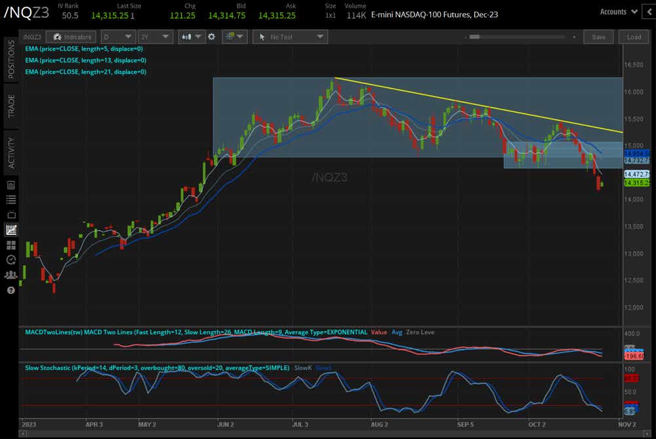Select the EMA length=13 study label

pyautogui.click(x=85, y=60)
